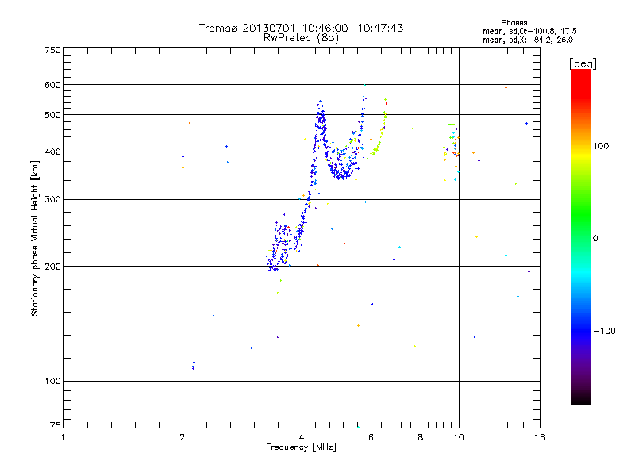Image resolution: width=635 pixels, height=476 pixels.
Task: Click the 'Phases' heading text
Action: [x=514, y=23]
